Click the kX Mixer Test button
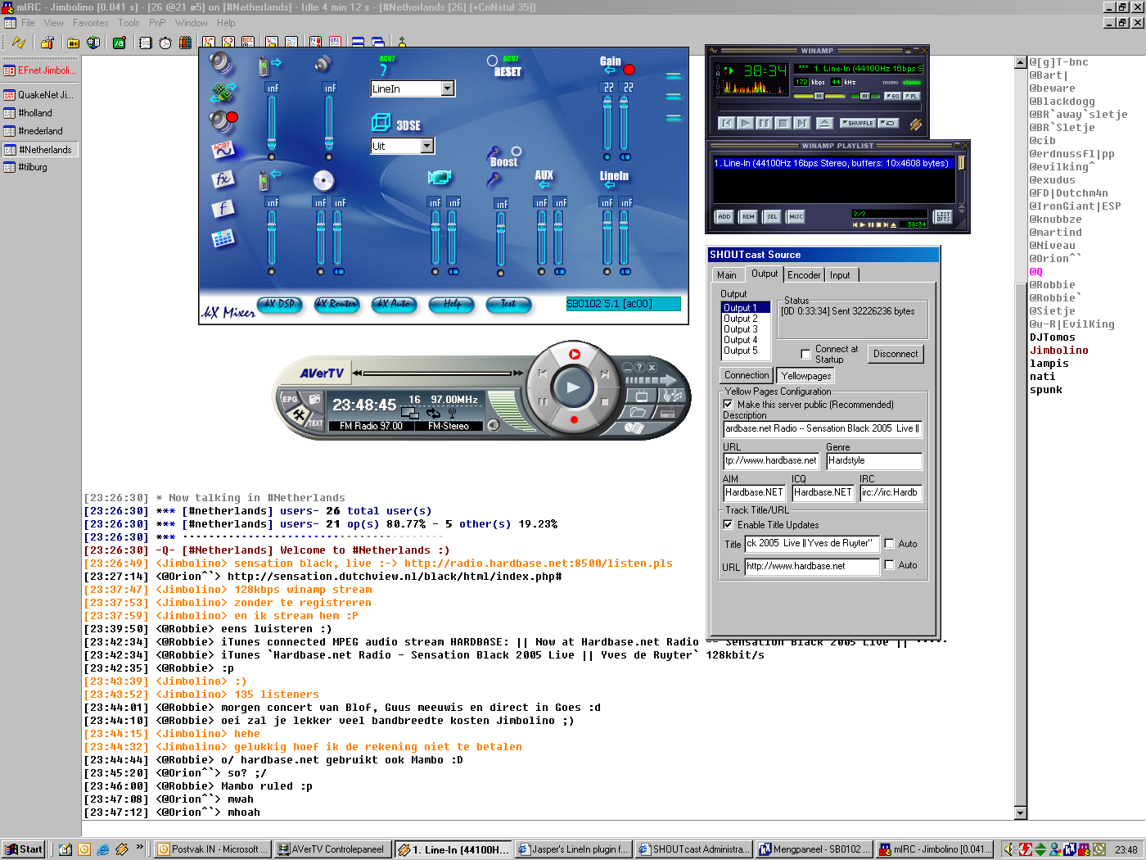Screen dimensions: 1146x860 coord(508,304)
